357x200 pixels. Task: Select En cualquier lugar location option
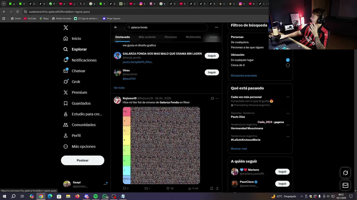pos(288,60)
